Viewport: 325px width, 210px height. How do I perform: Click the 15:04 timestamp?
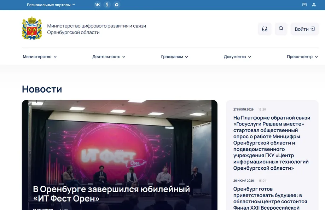262,181
